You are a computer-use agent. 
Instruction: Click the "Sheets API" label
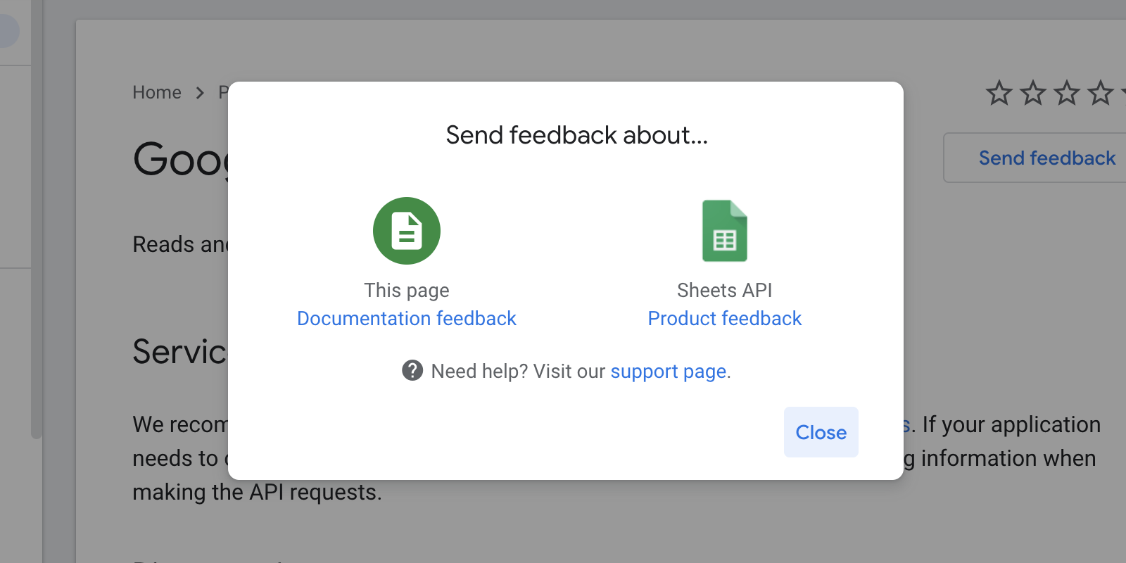725,290
